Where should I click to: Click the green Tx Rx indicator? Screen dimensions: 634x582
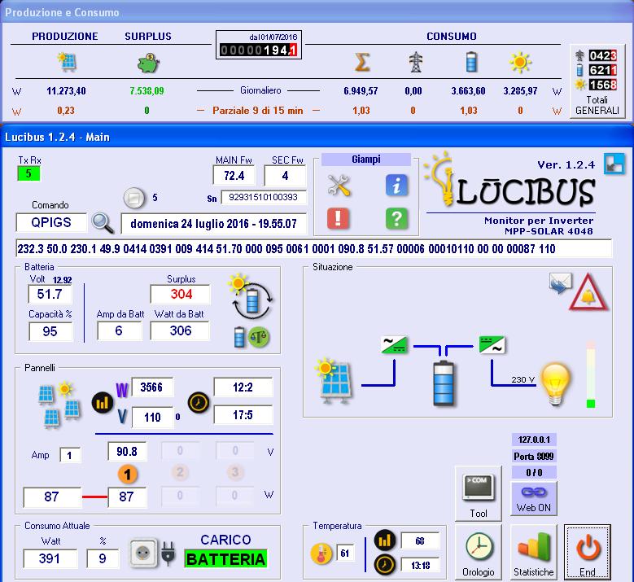tap(28, 174)
